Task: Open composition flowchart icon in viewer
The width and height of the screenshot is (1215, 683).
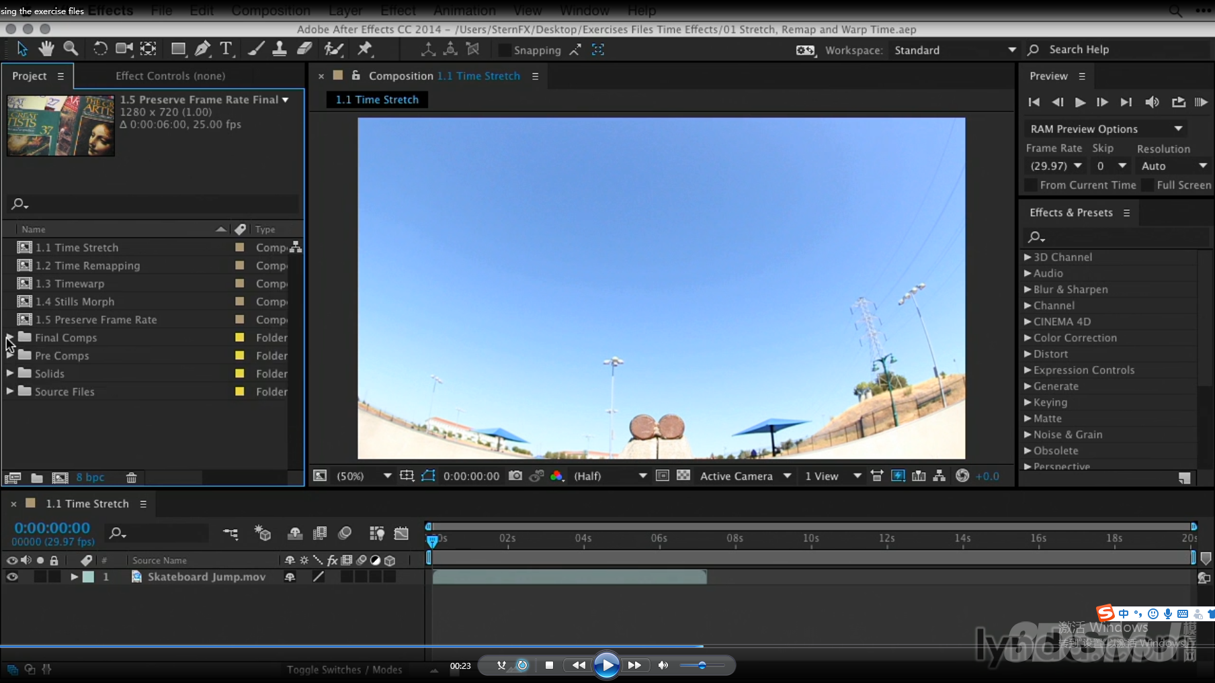Action: pos(939,475)
